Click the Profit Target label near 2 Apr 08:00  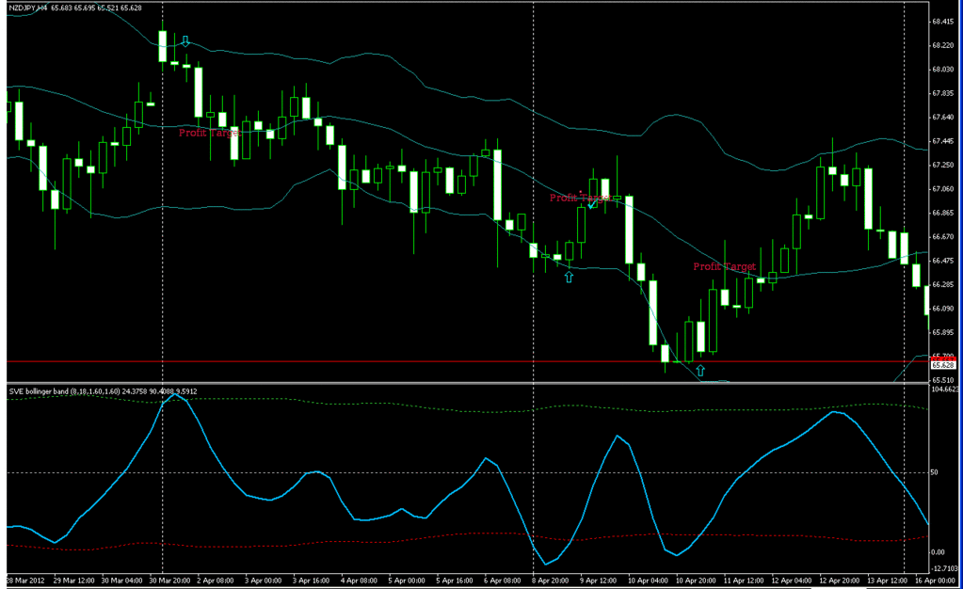[x=209, y=133]
